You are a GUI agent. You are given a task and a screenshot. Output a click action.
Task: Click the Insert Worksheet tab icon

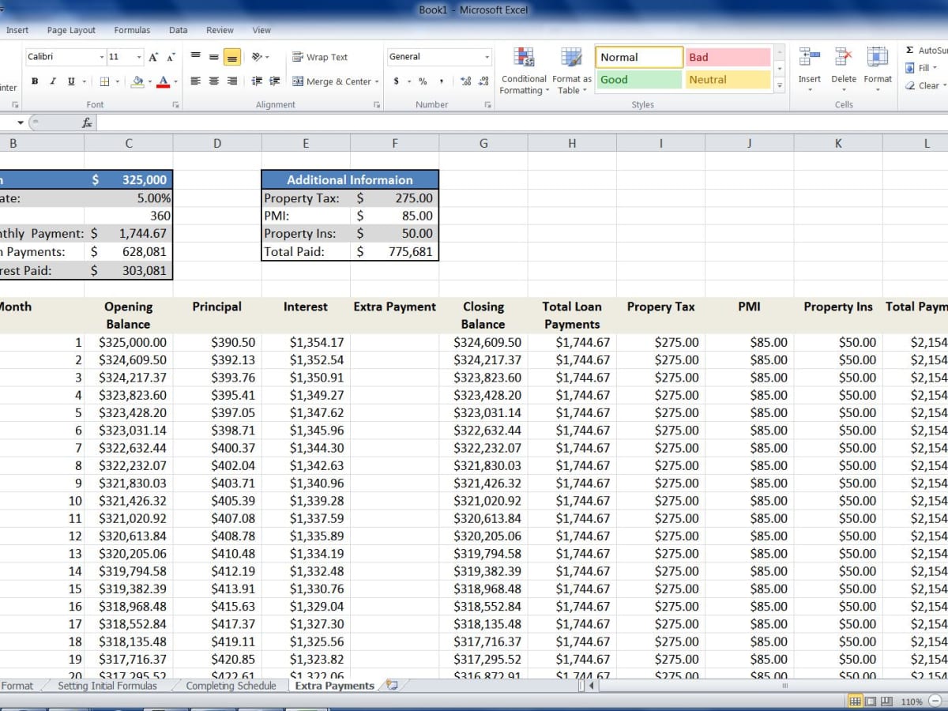[x=392, y=686]
